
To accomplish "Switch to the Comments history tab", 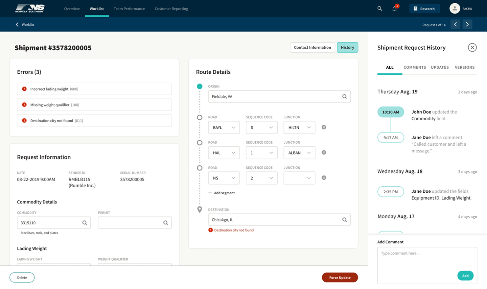I will (415, 67).
